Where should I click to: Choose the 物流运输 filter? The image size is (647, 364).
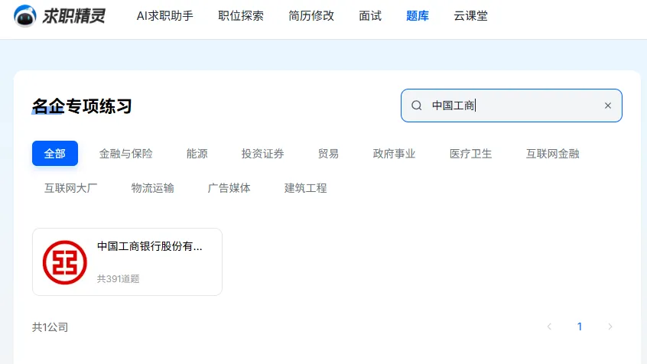tap(152, 188)
